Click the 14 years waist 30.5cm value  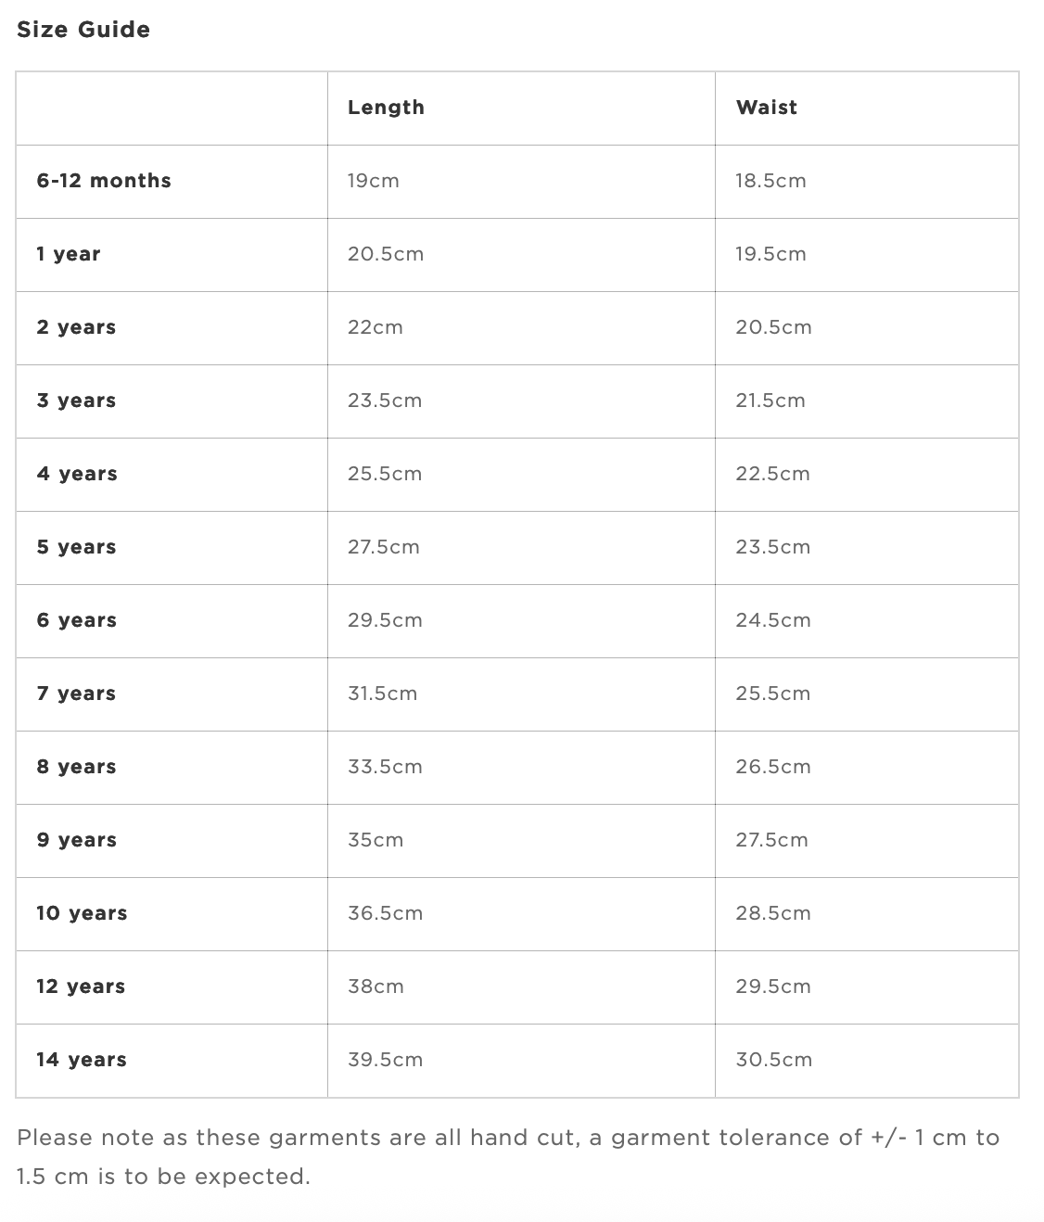774,1060
